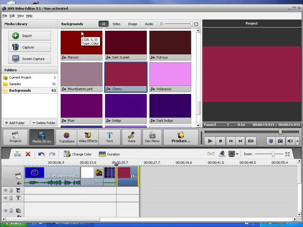Screen dimensions: 303x227
Task: Toggle the eye on the audio track
Action: [x=5, y=211]
